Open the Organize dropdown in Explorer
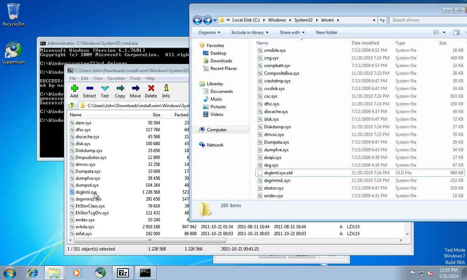 (209, 32)
